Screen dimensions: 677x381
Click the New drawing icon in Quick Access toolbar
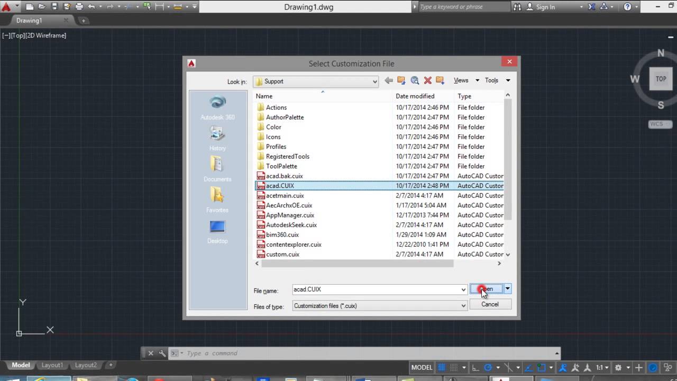(30, 7)
